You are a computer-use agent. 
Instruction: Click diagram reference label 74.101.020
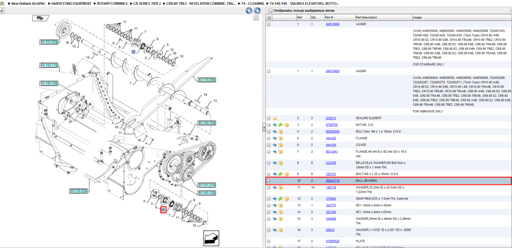click(49, 42)
